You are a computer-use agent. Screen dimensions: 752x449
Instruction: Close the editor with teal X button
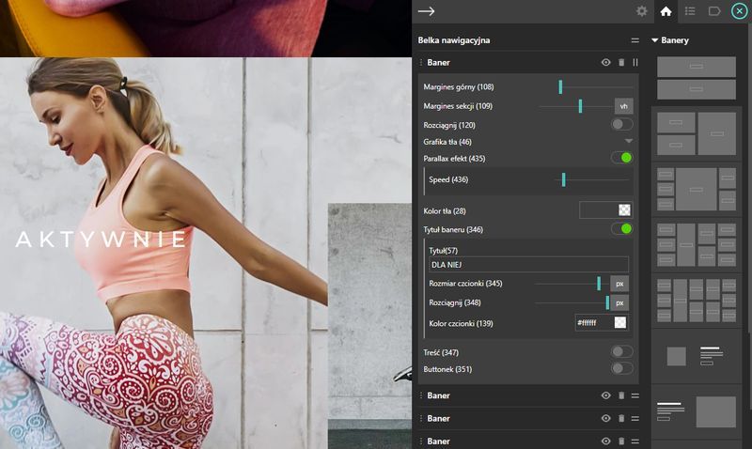[739, 11]
